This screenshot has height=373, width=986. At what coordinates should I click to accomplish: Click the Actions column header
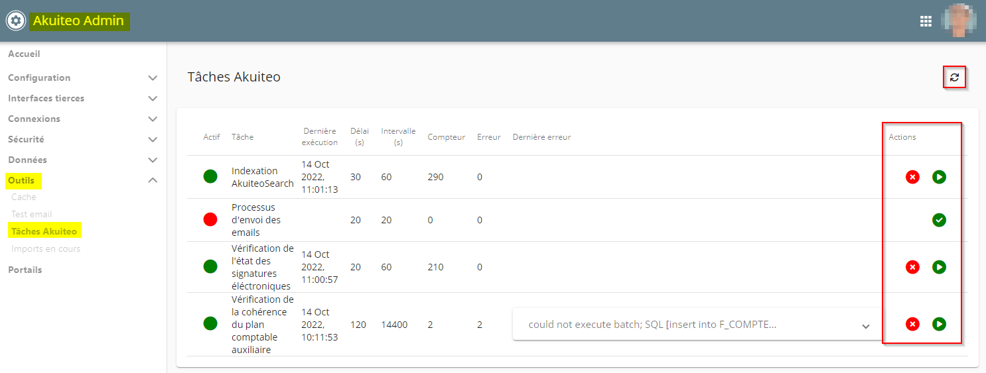[902, 137]
